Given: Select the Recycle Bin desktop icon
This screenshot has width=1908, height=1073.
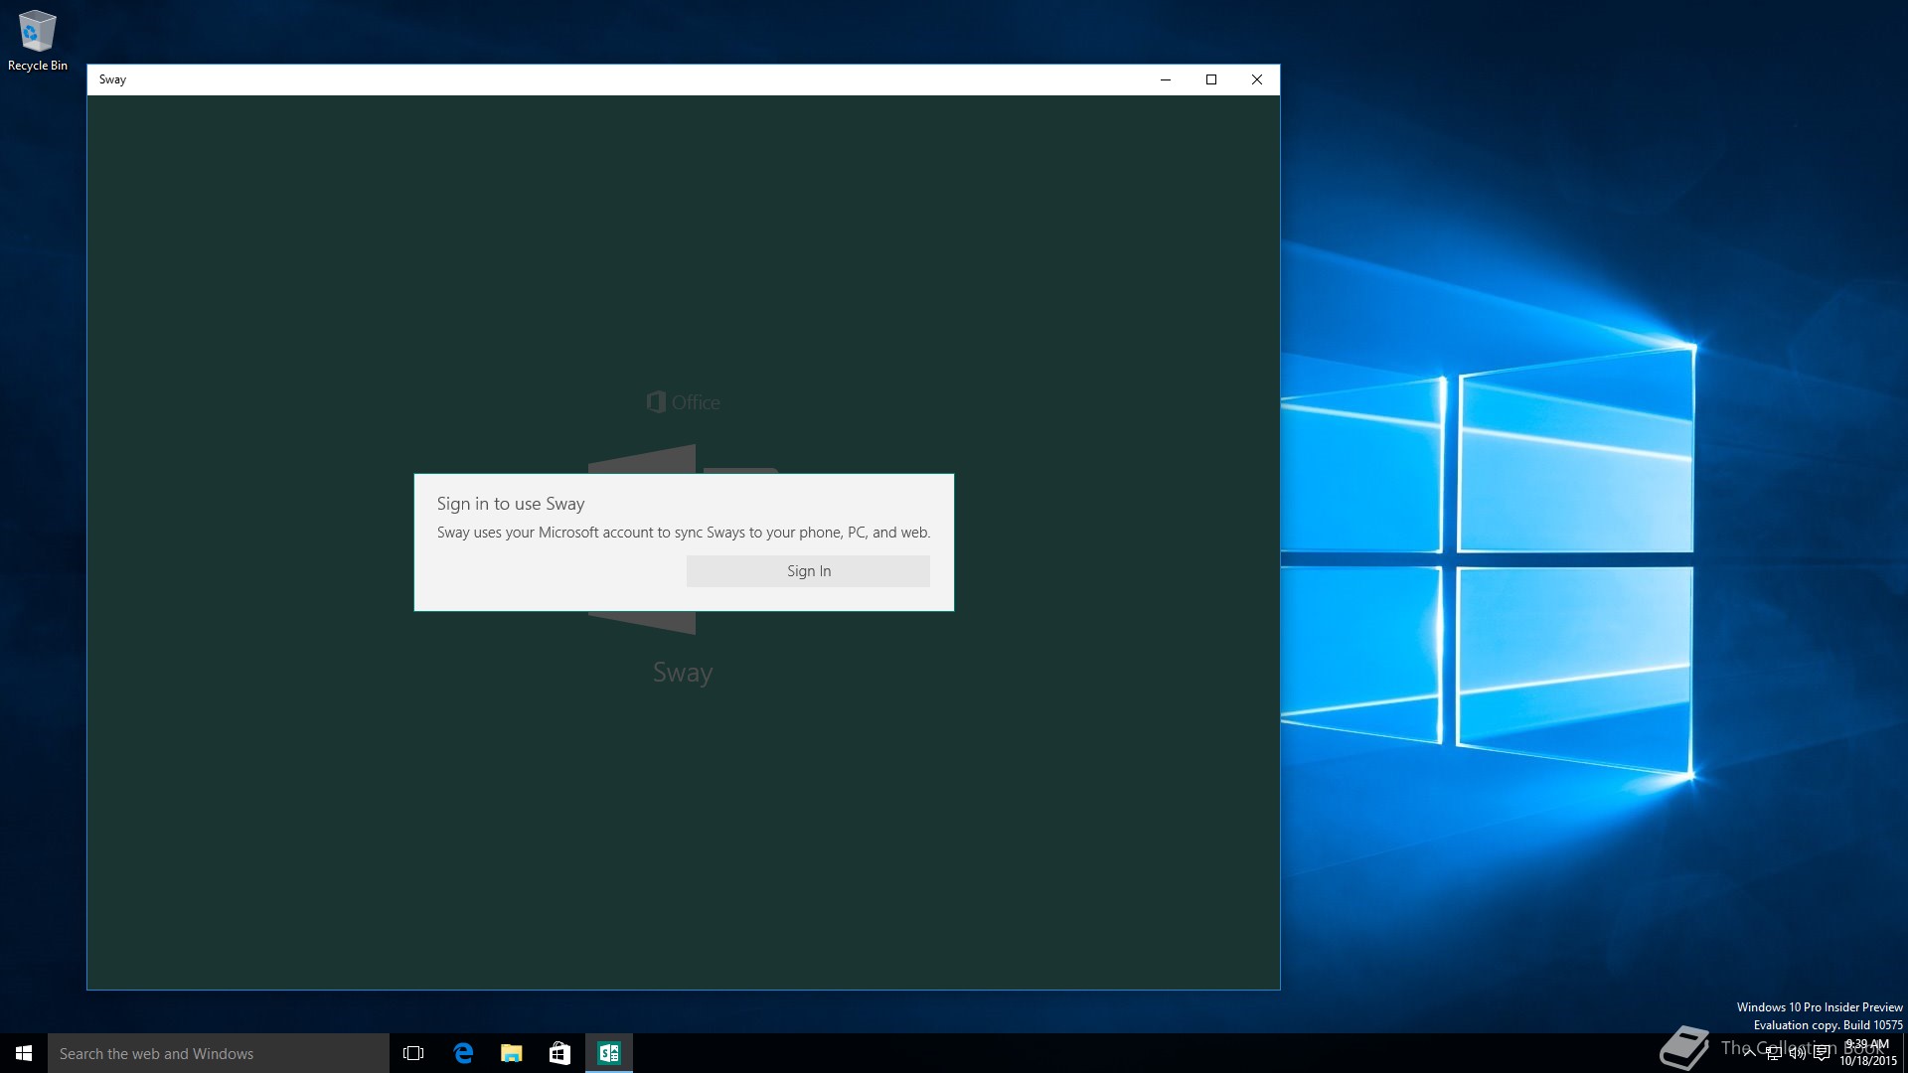Looking at the screenshot, I should click(x=38, y=41).
